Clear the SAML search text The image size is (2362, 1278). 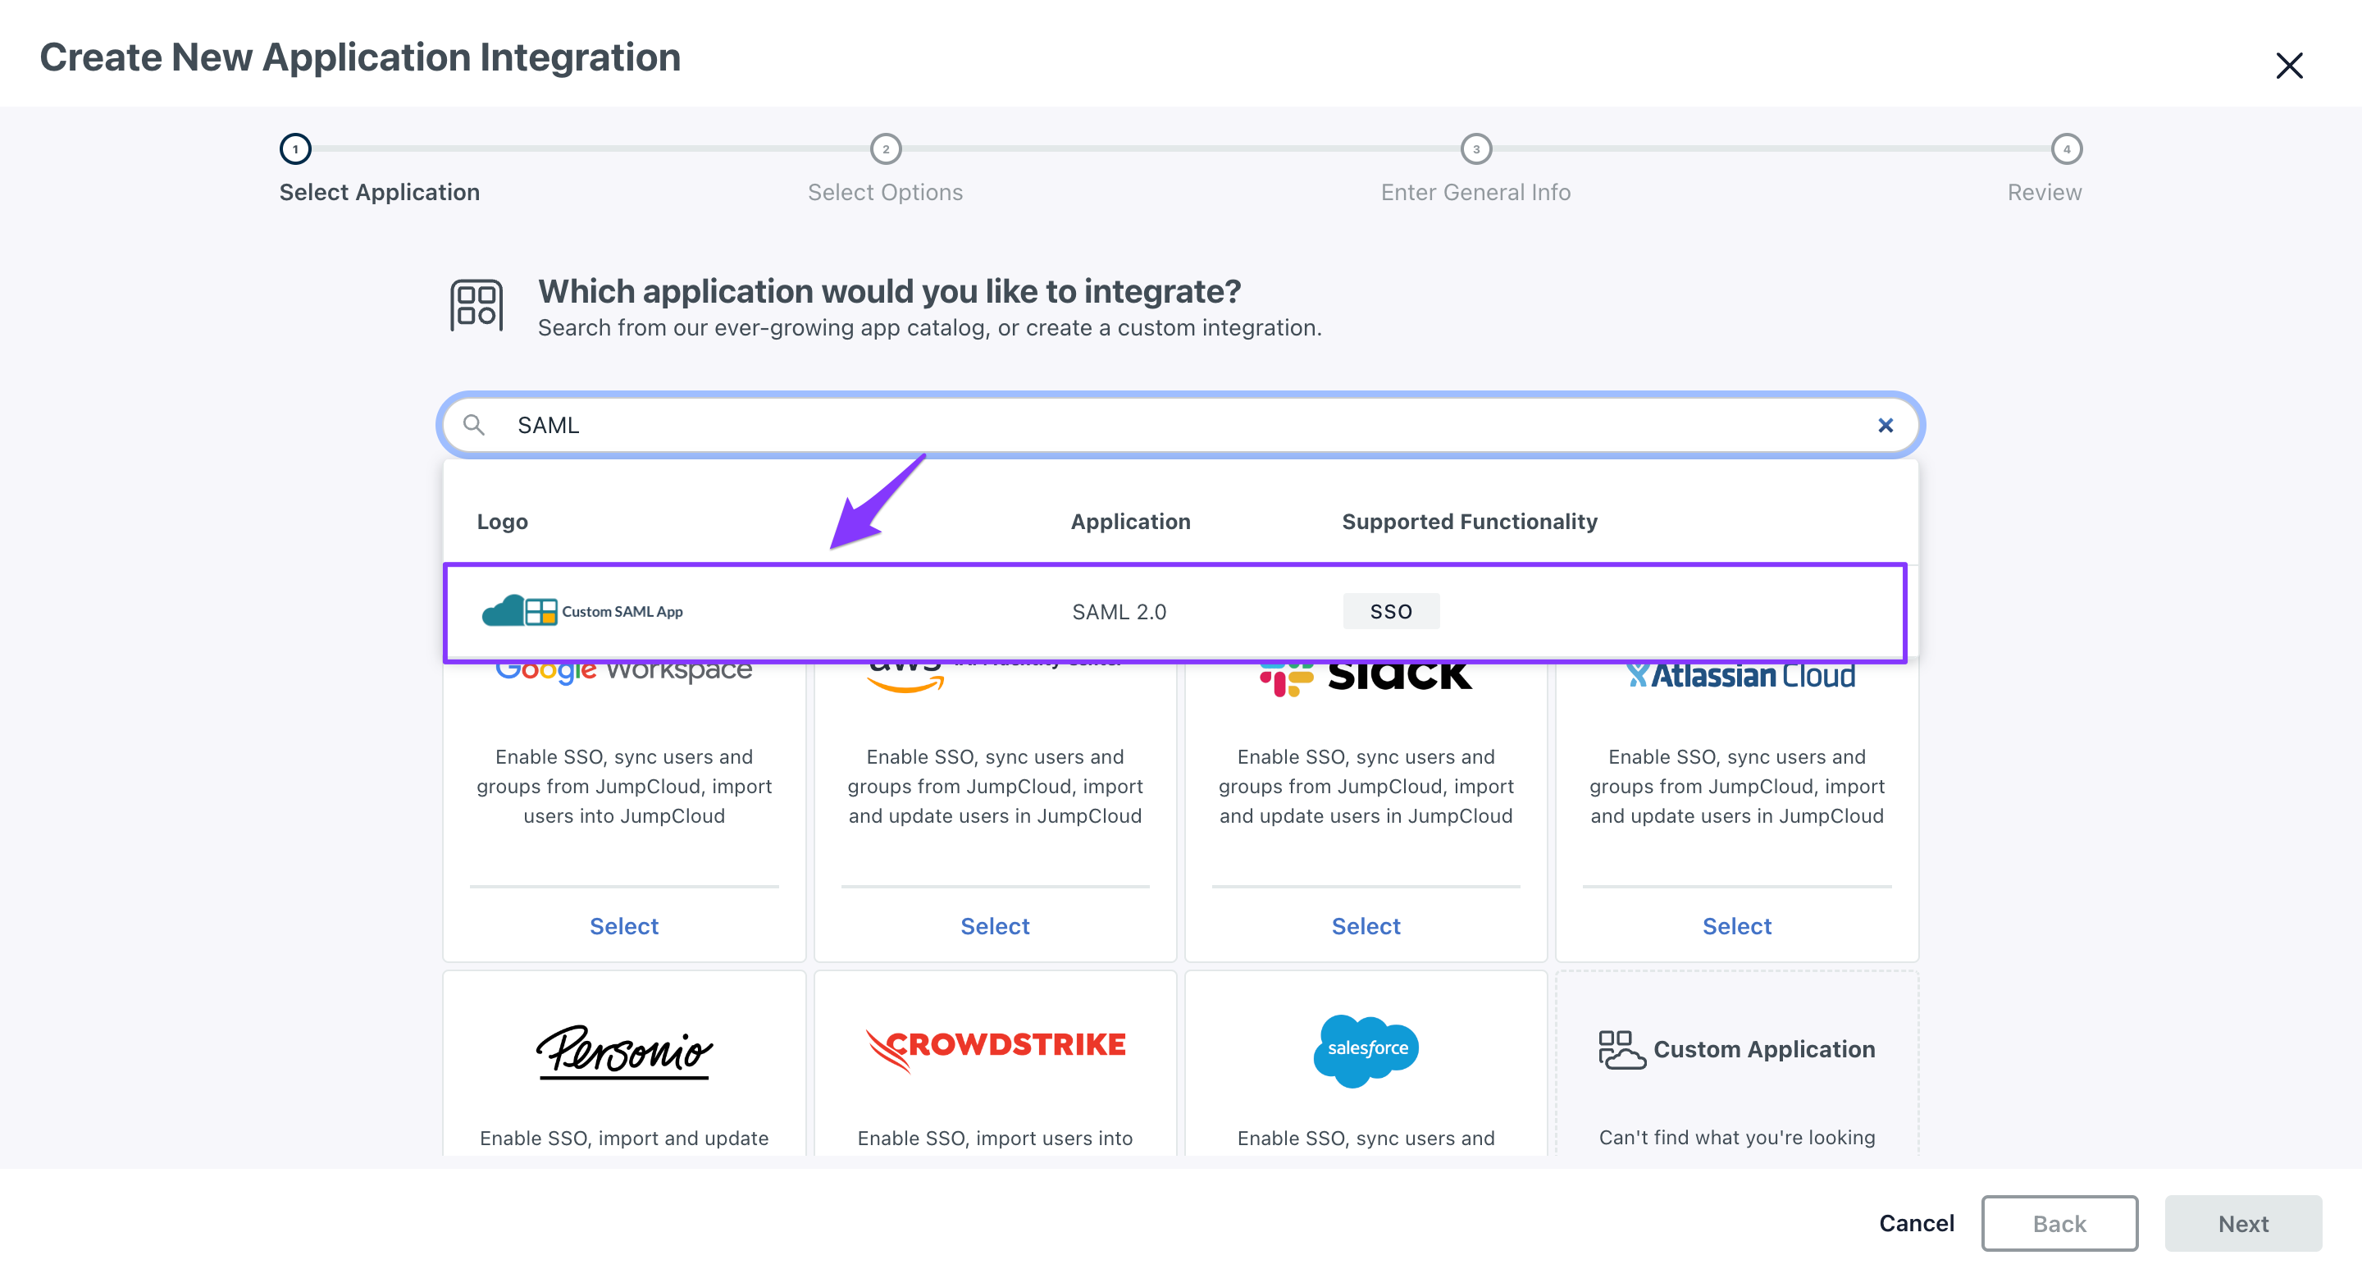(x=1885, y=426)
